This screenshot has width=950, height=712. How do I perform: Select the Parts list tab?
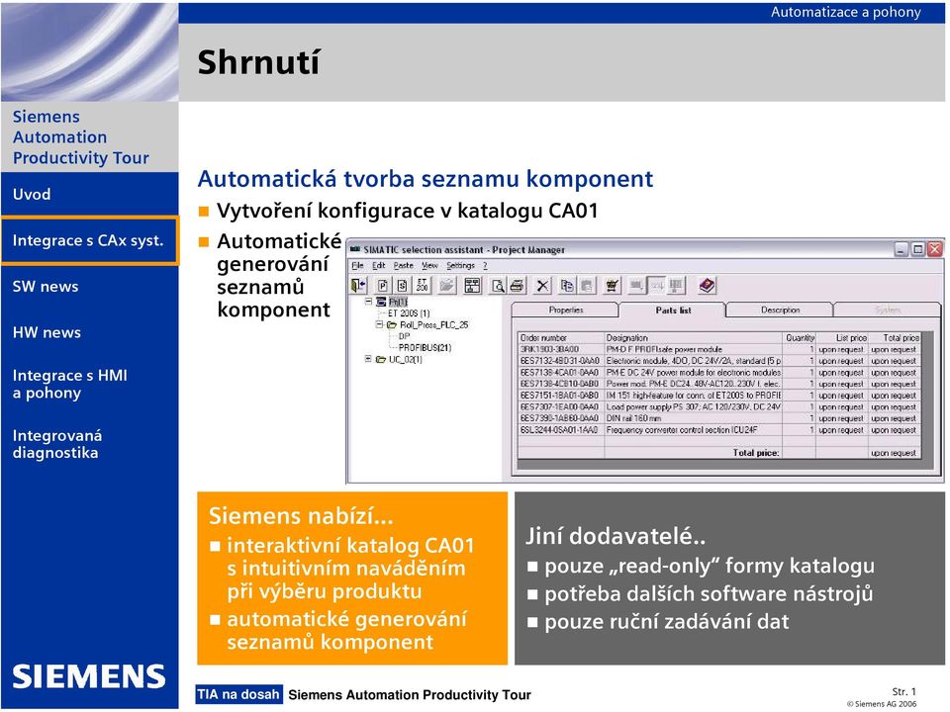[673, 310]
